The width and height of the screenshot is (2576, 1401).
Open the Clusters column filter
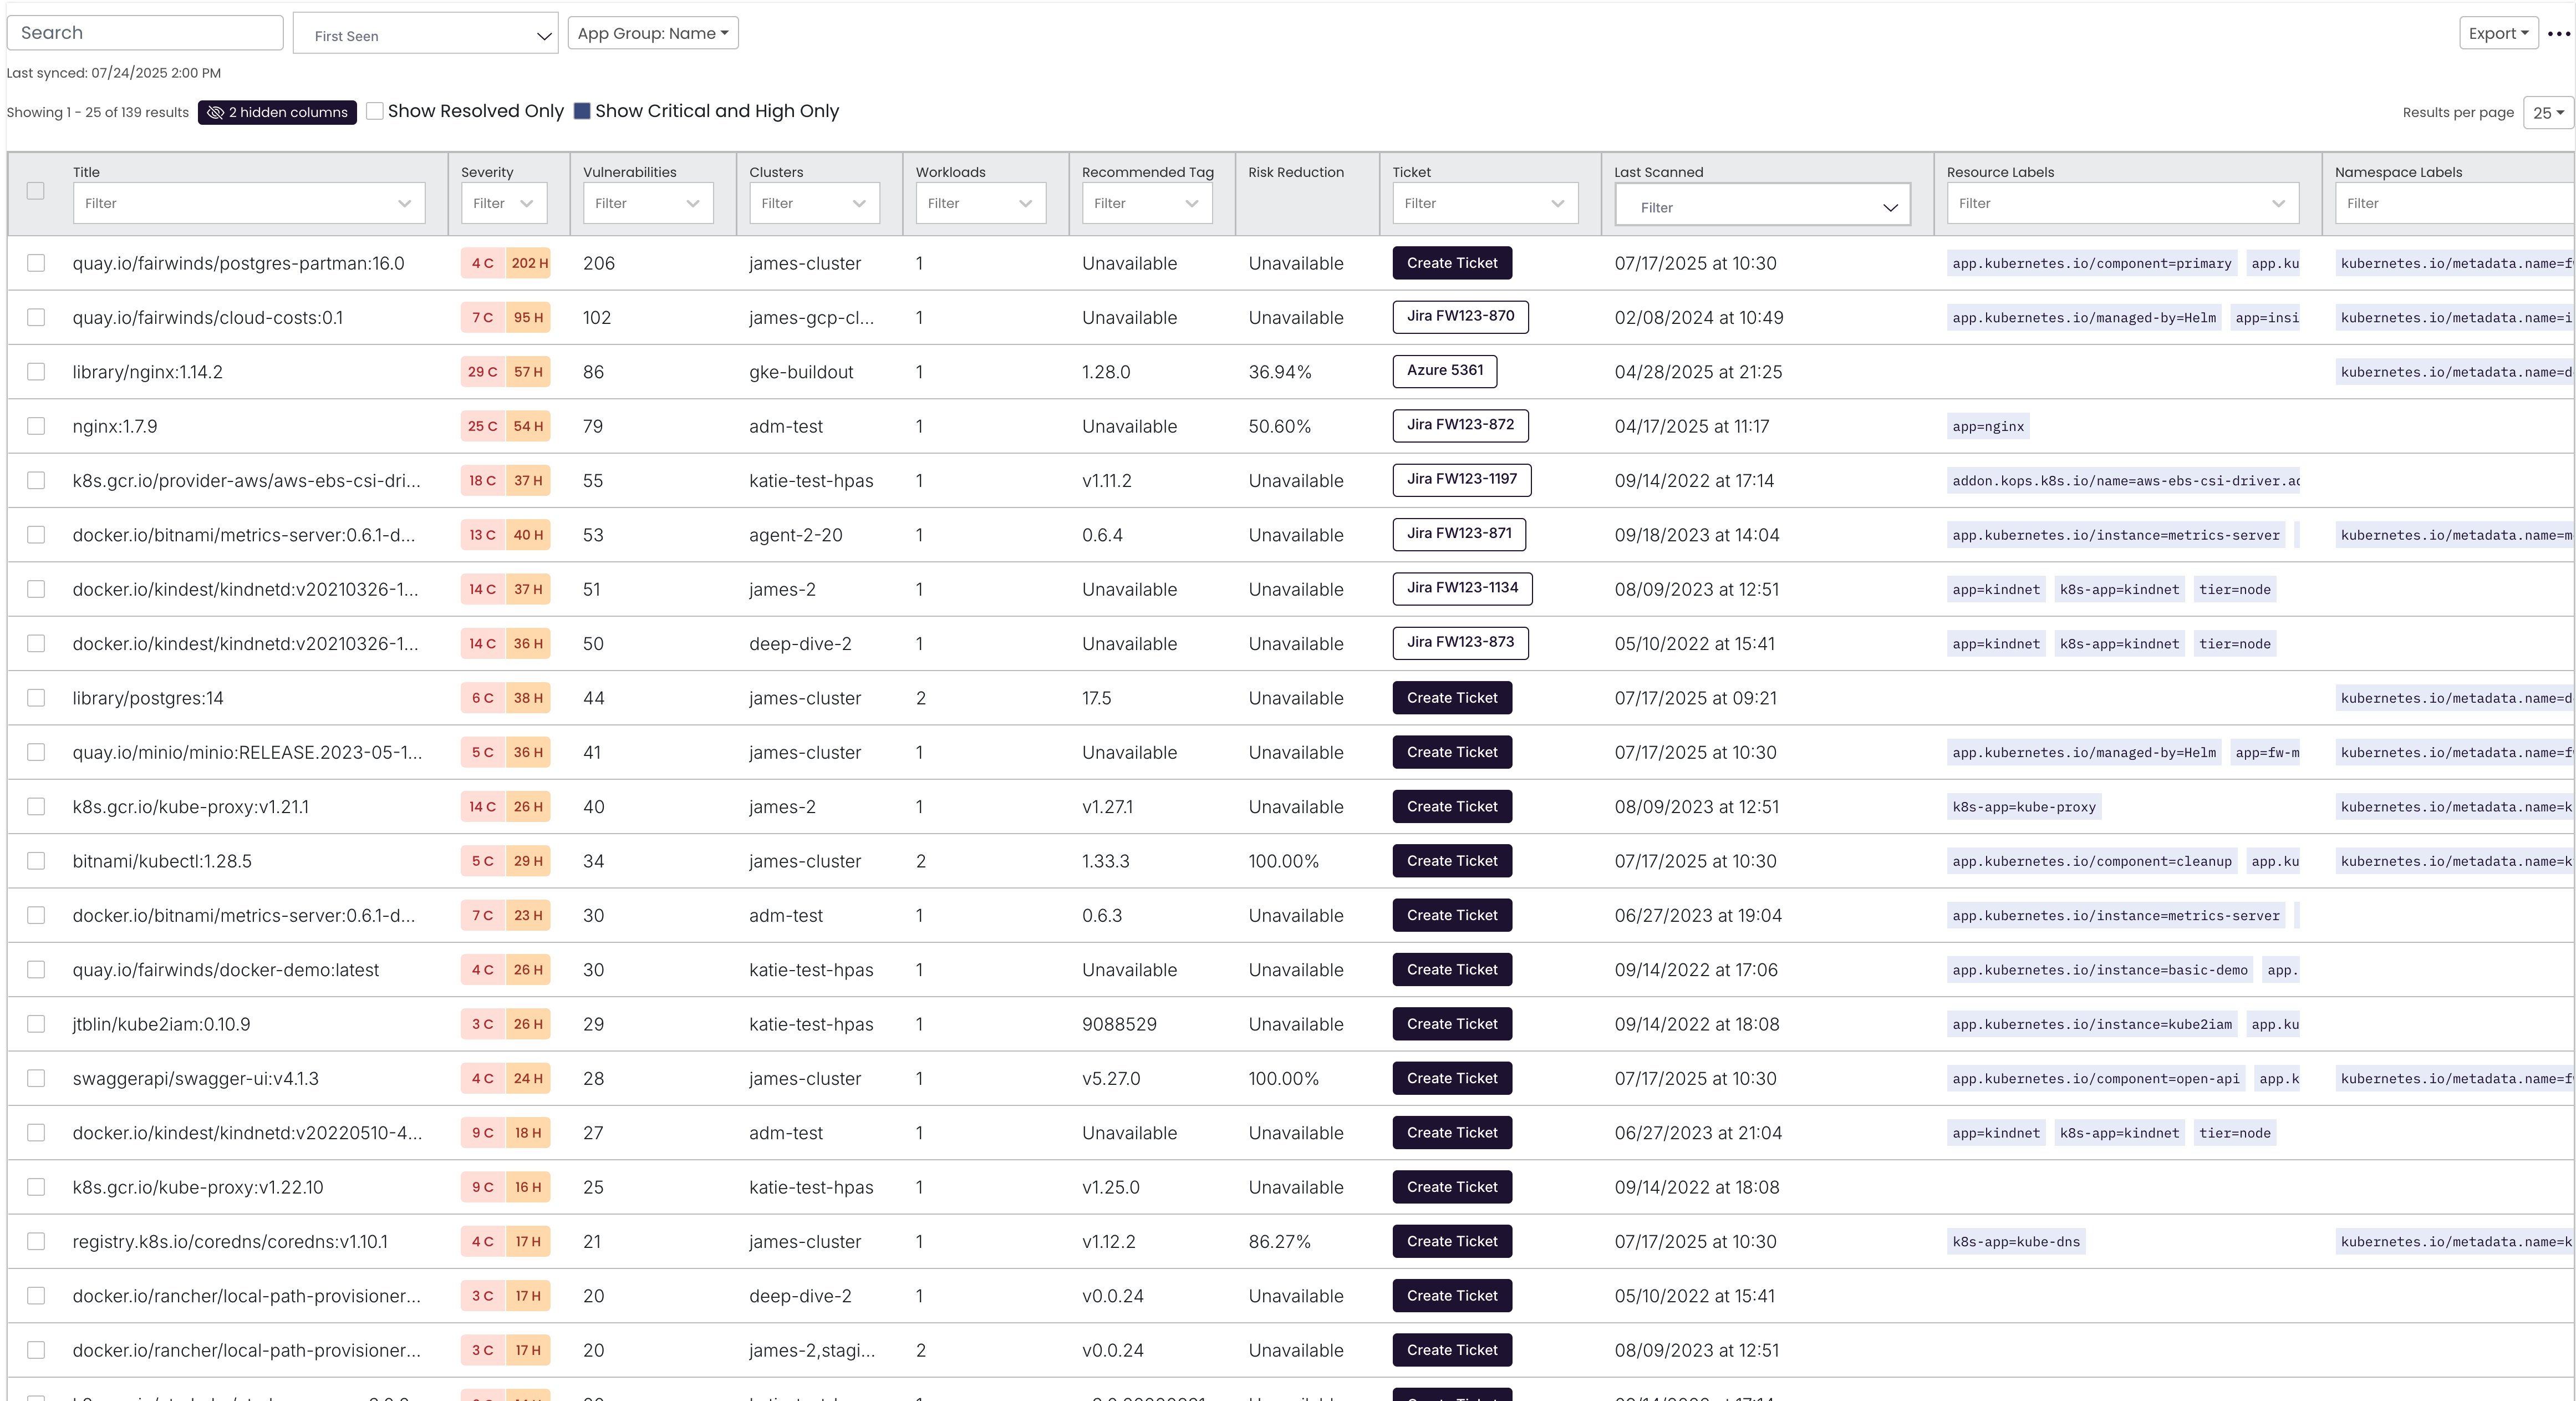click(814, 203)
